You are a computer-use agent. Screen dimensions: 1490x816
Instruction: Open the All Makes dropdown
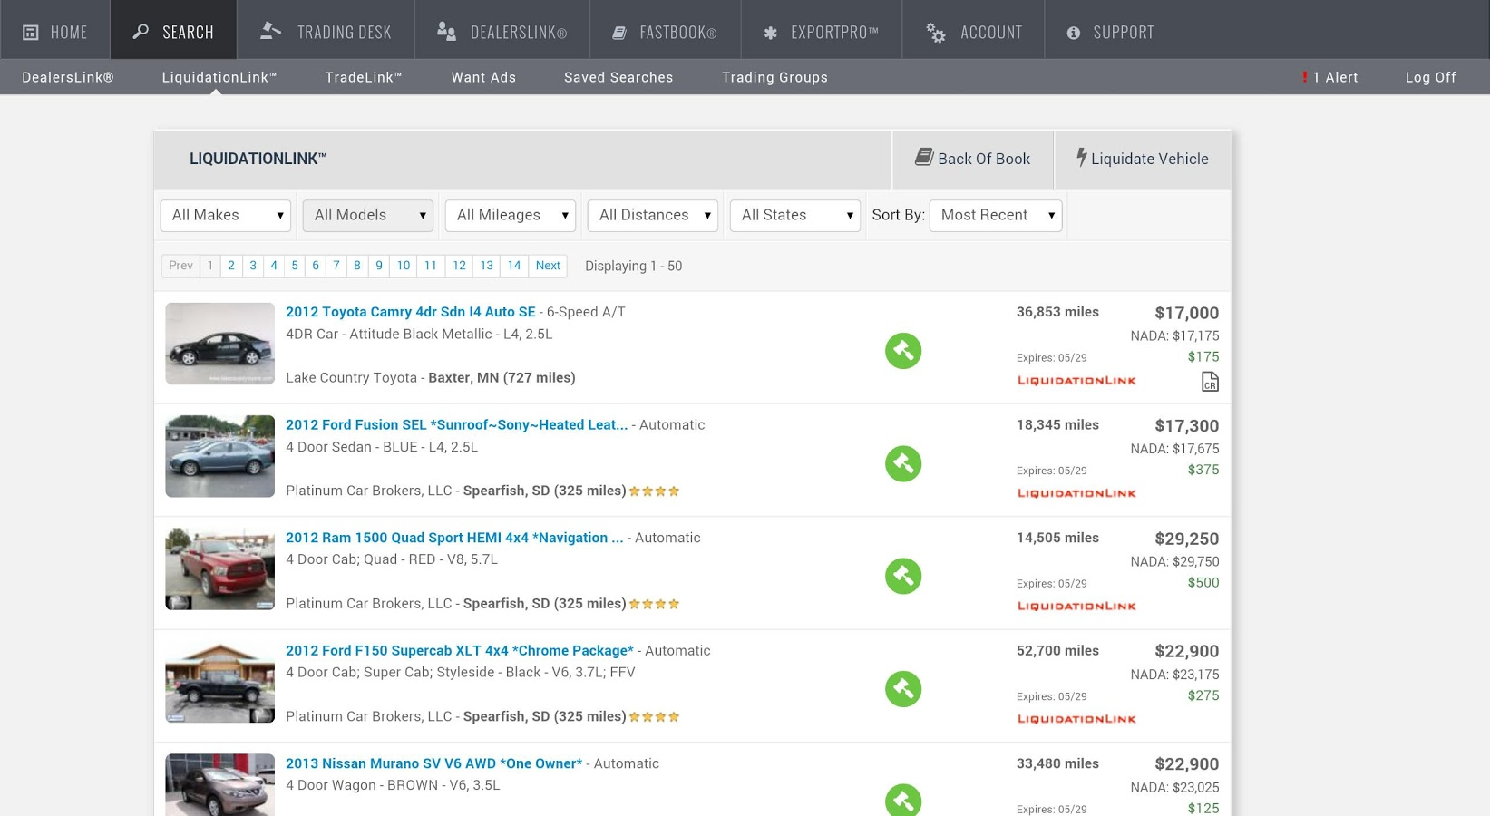(x=226, y=215)
